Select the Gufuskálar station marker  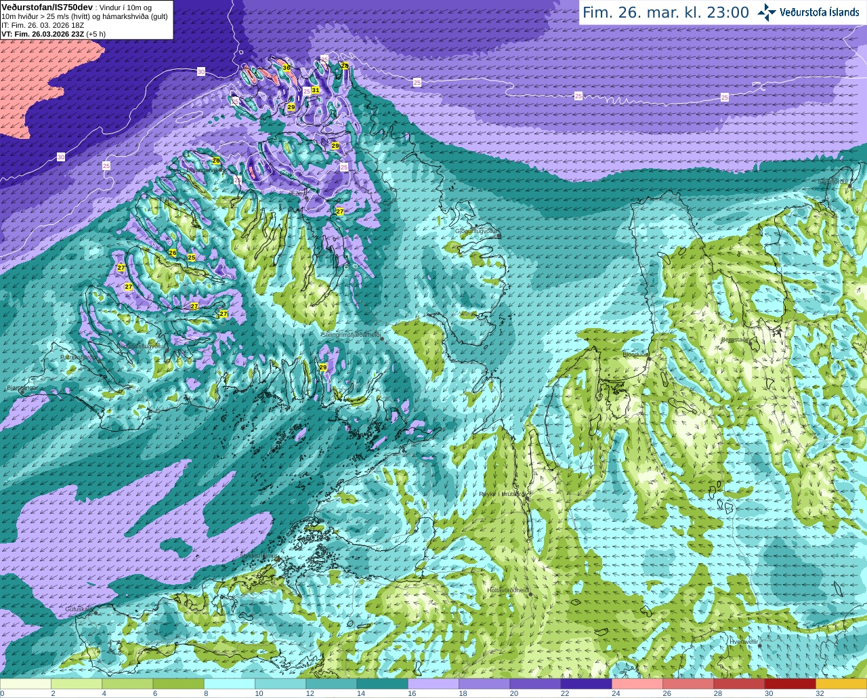96,613
